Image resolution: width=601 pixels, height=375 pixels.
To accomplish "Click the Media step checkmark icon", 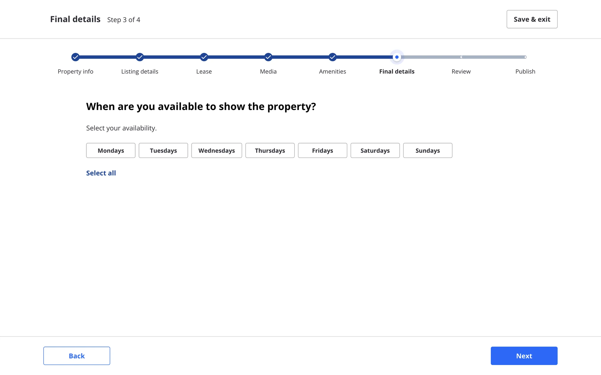I will coord(268,57).
